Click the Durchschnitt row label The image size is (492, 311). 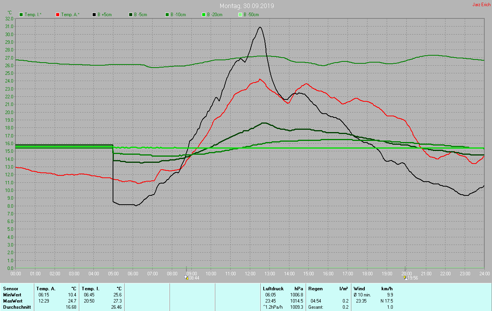[17, 307]
